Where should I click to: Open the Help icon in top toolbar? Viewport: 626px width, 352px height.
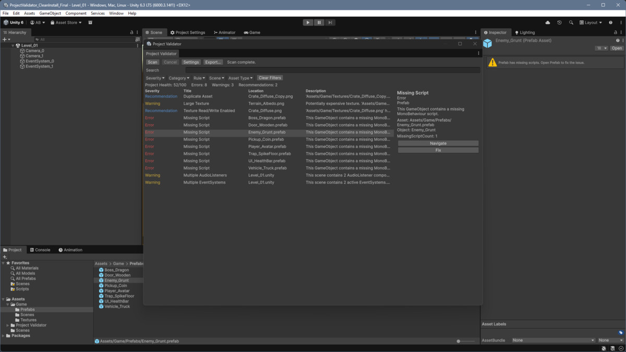(x=611, y=22)
